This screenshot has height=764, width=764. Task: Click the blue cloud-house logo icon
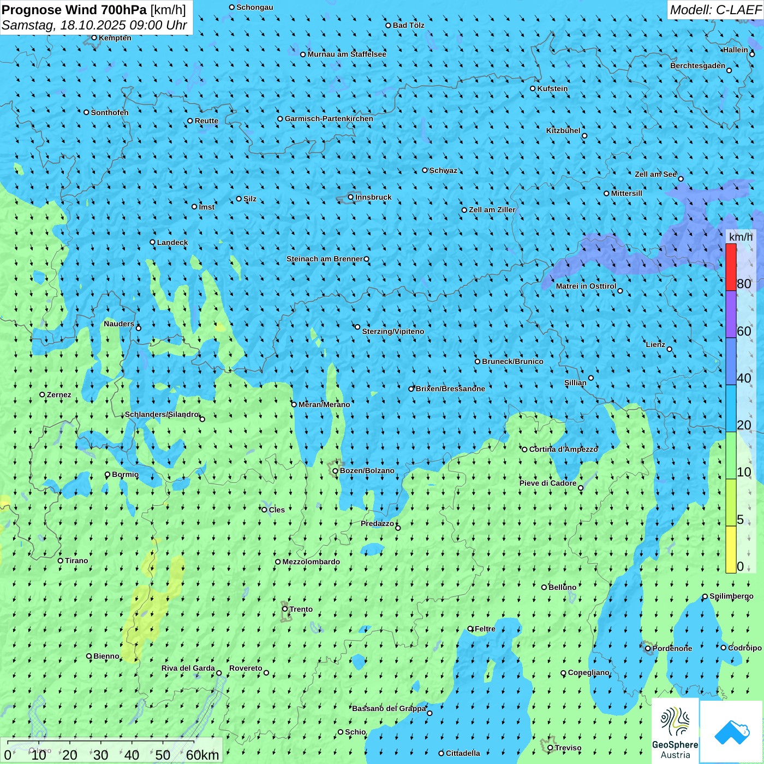[x=732, y=732]
